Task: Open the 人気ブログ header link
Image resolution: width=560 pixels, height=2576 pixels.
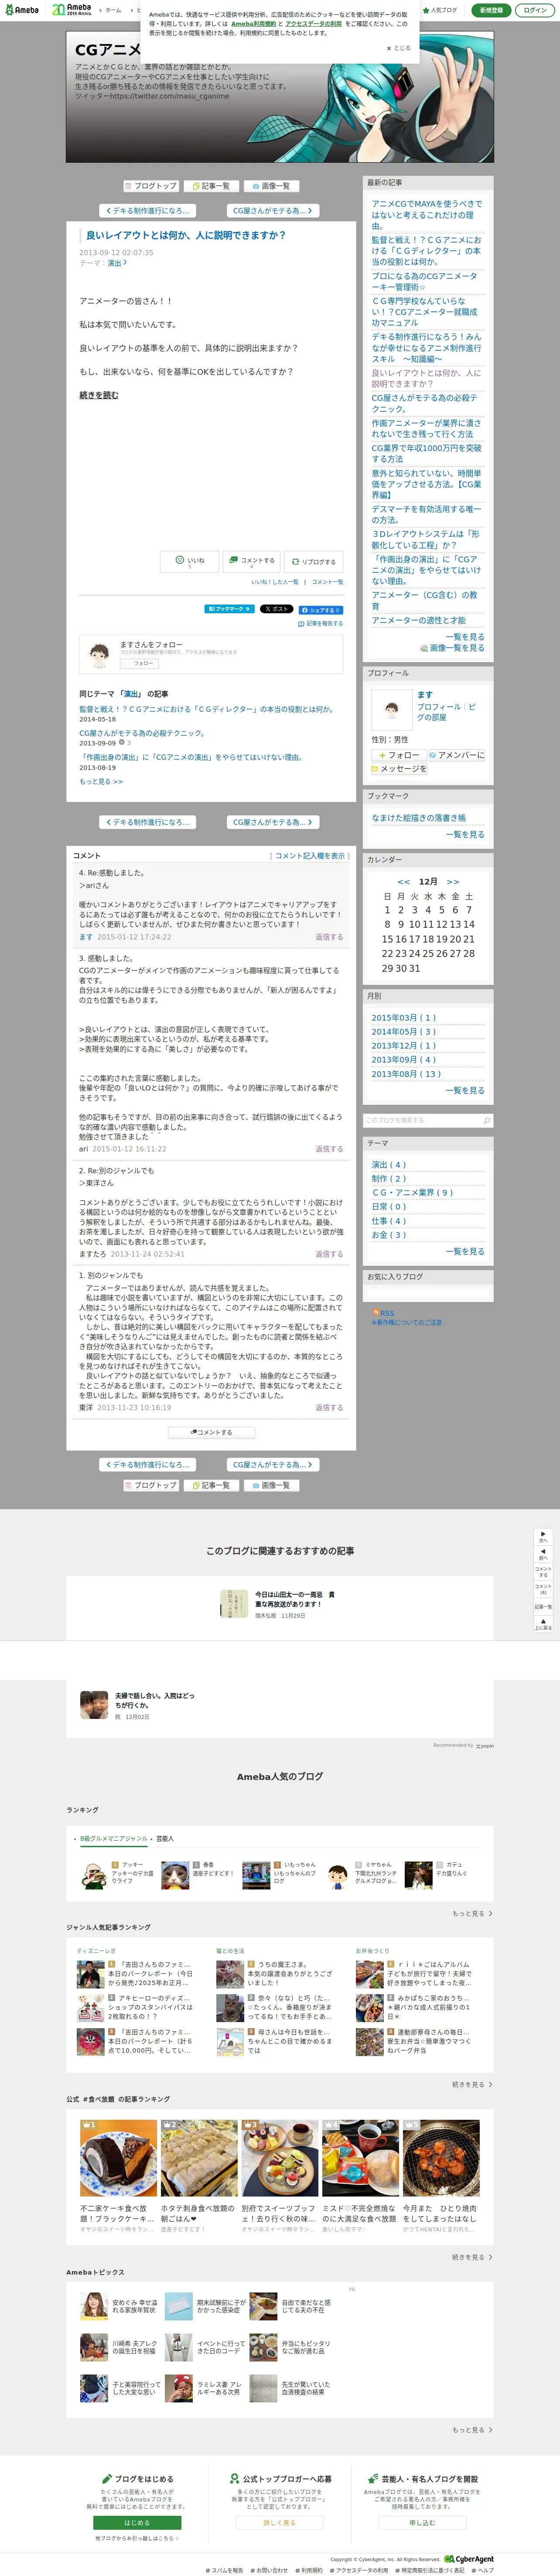Action: click(x=440, y=10)
